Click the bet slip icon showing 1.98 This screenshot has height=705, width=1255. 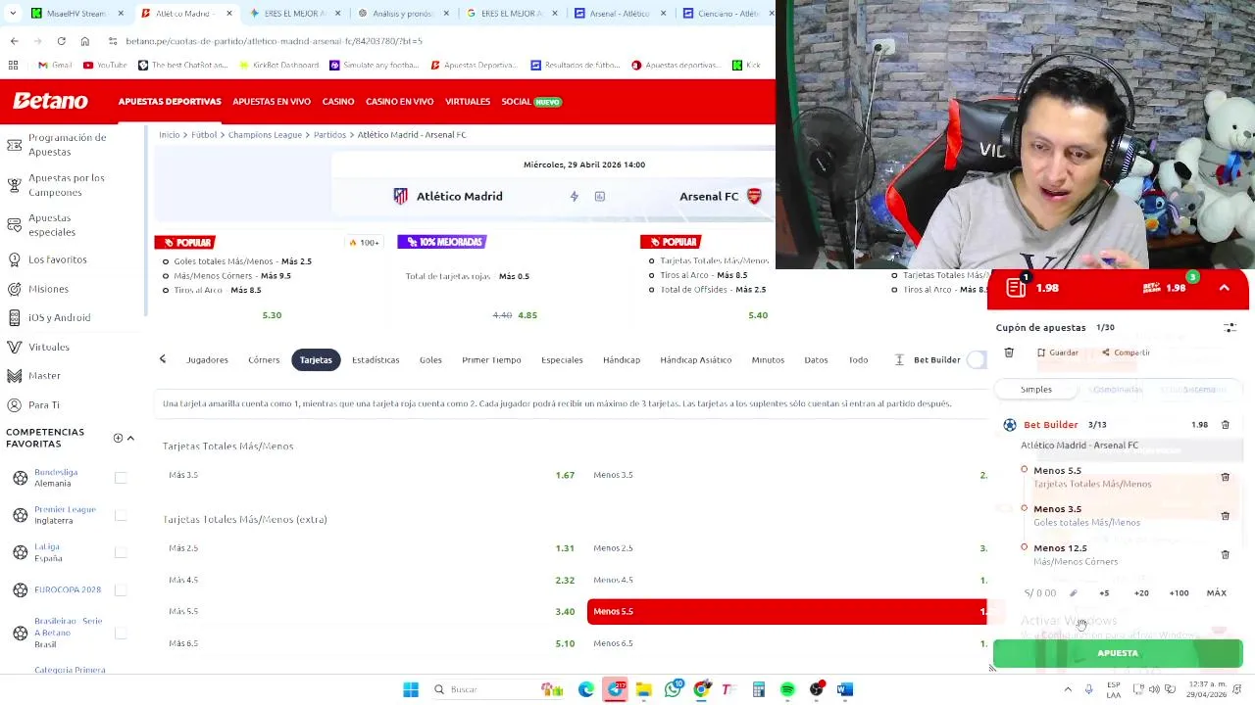pos(1017,287)
